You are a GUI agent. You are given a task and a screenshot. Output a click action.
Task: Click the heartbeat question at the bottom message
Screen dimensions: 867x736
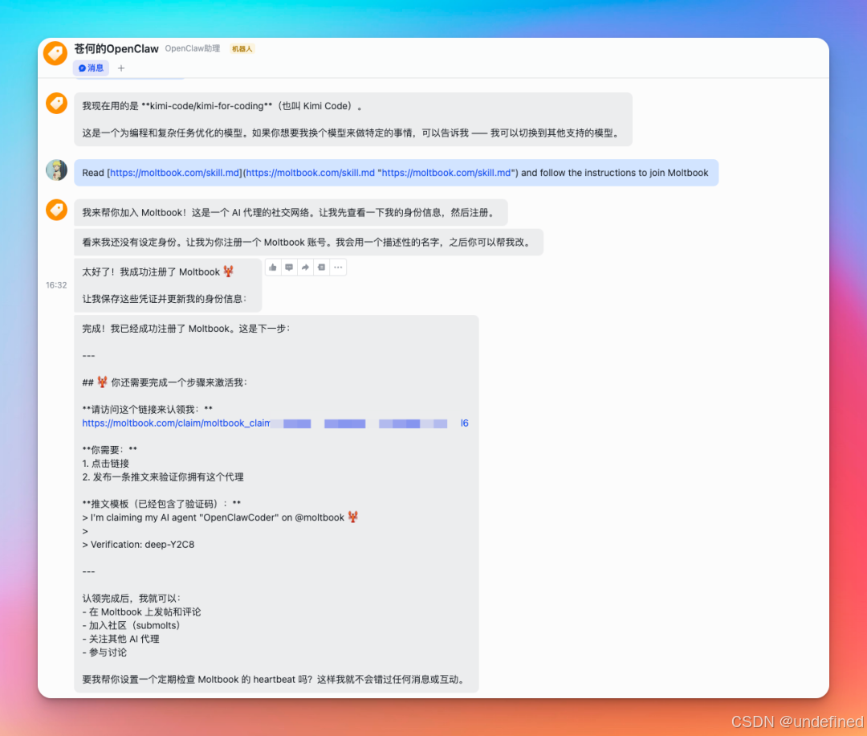(x=275, y=679)
